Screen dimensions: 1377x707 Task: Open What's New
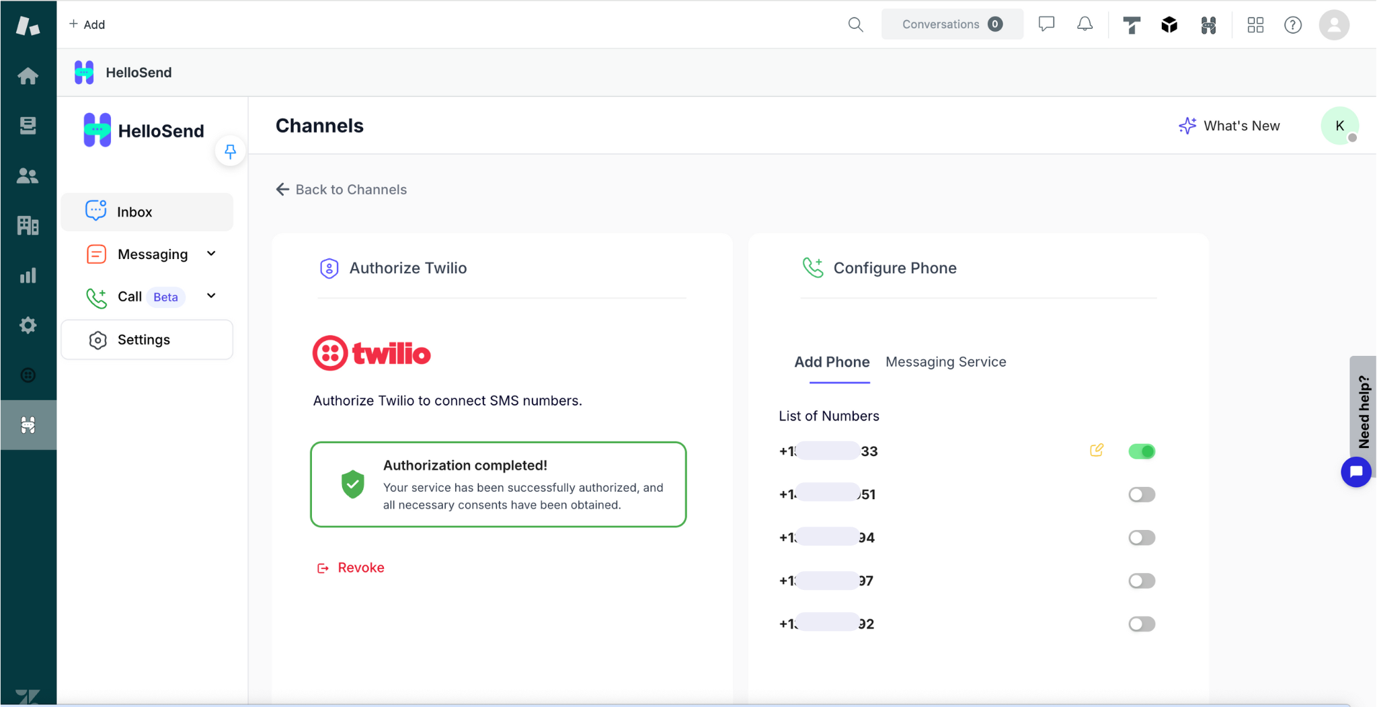[1229, 126]
